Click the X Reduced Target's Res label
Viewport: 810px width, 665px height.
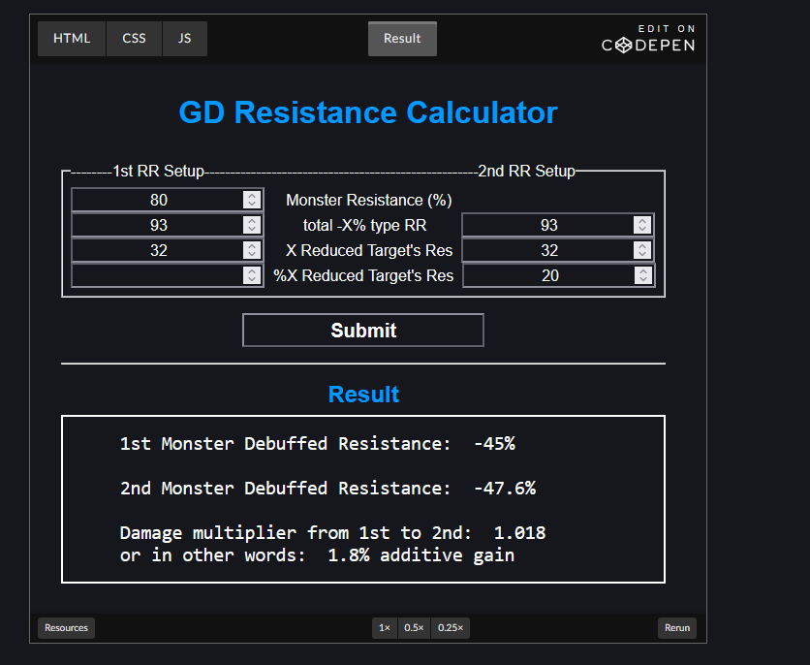[x=369, y=251]
